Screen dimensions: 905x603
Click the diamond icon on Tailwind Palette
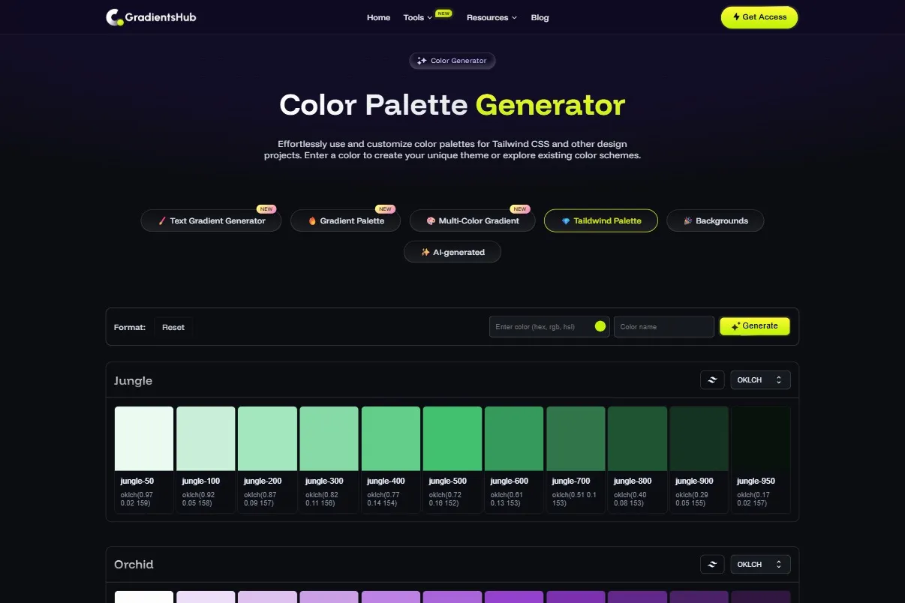564,220
